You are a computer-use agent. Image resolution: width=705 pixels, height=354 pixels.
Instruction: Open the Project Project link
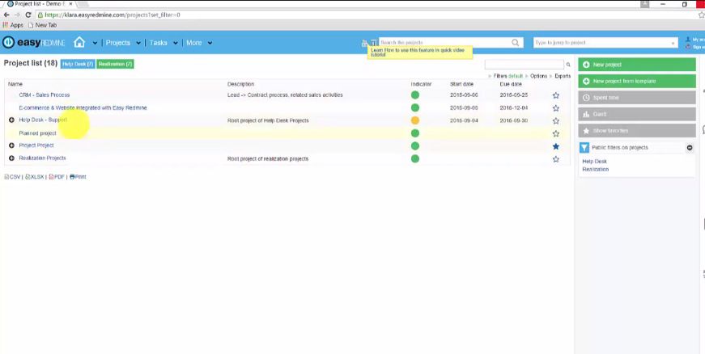coord(36,145)
